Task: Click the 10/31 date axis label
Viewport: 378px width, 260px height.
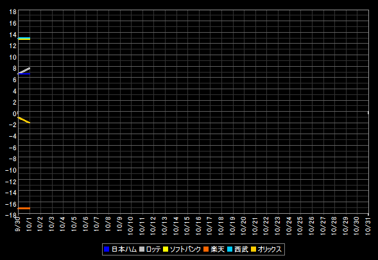Action: (368, 225)
